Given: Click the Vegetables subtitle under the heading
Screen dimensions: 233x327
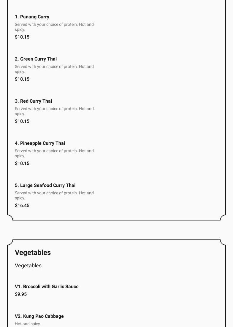Looking at the screenshot, I should [x=28, y=266].
